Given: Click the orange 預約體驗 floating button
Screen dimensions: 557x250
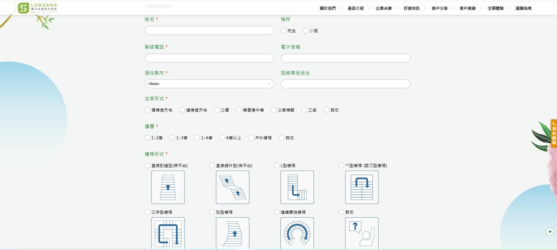Looking at the screenshot, I should pyautogui.click(x=554, y=130).
